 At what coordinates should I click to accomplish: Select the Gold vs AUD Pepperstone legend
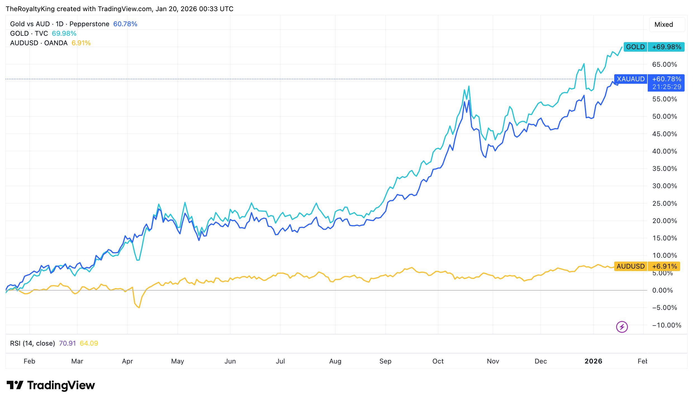(60, 24)
